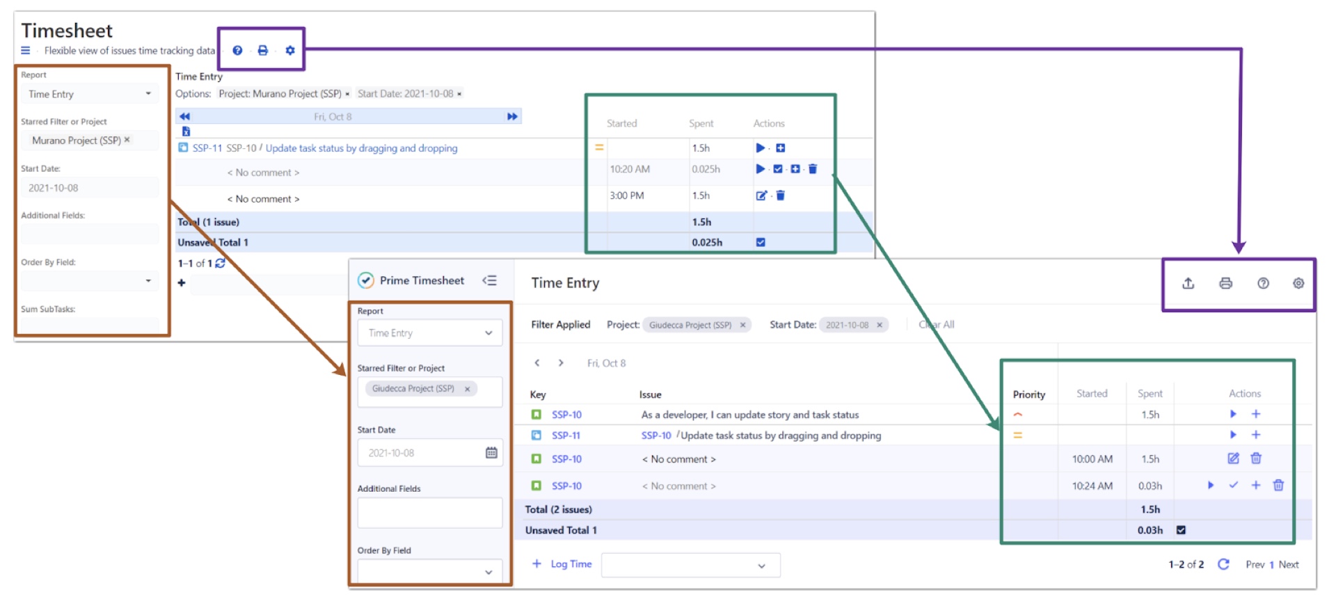Open Order By Field dropdown in old Timesheet
This screenshot has width=1336, height=608.
90,281
